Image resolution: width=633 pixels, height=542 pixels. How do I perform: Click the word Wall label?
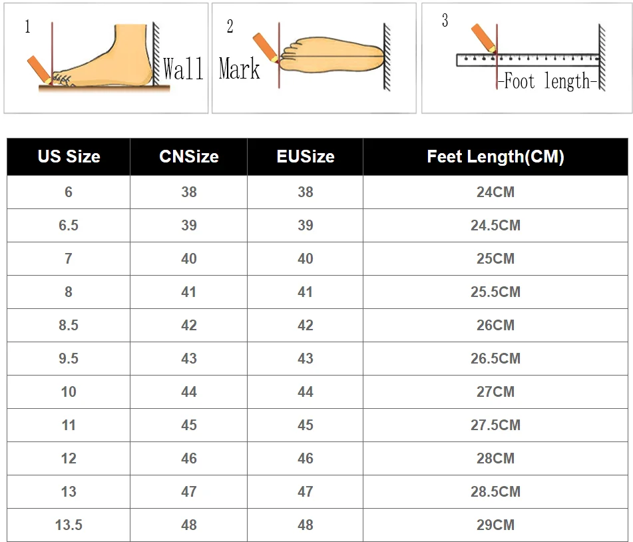[183, 69]
